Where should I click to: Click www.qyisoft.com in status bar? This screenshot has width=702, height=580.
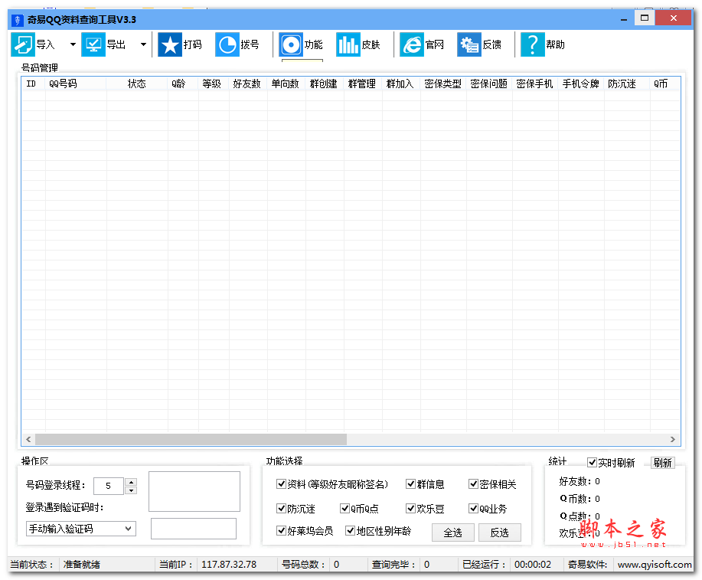click(655, 565)
